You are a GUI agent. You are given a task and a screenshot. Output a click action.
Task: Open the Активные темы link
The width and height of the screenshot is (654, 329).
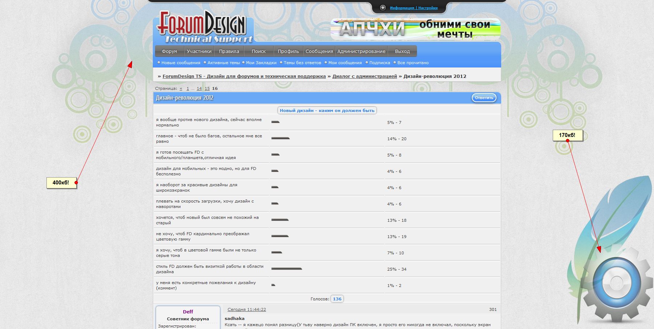[x=224, y=63]
